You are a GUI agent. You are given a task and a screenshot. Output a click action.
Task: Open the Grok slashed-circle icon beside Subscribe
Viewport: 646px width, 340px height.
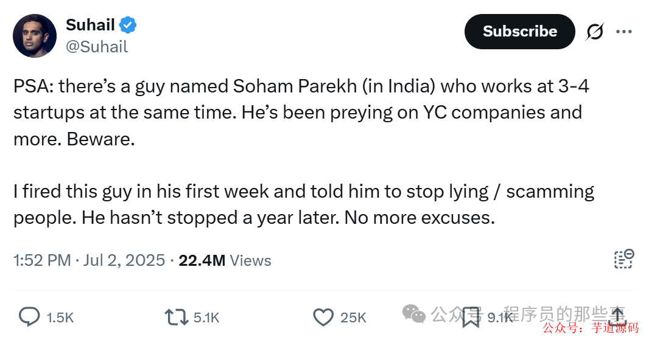click(594, 32)
